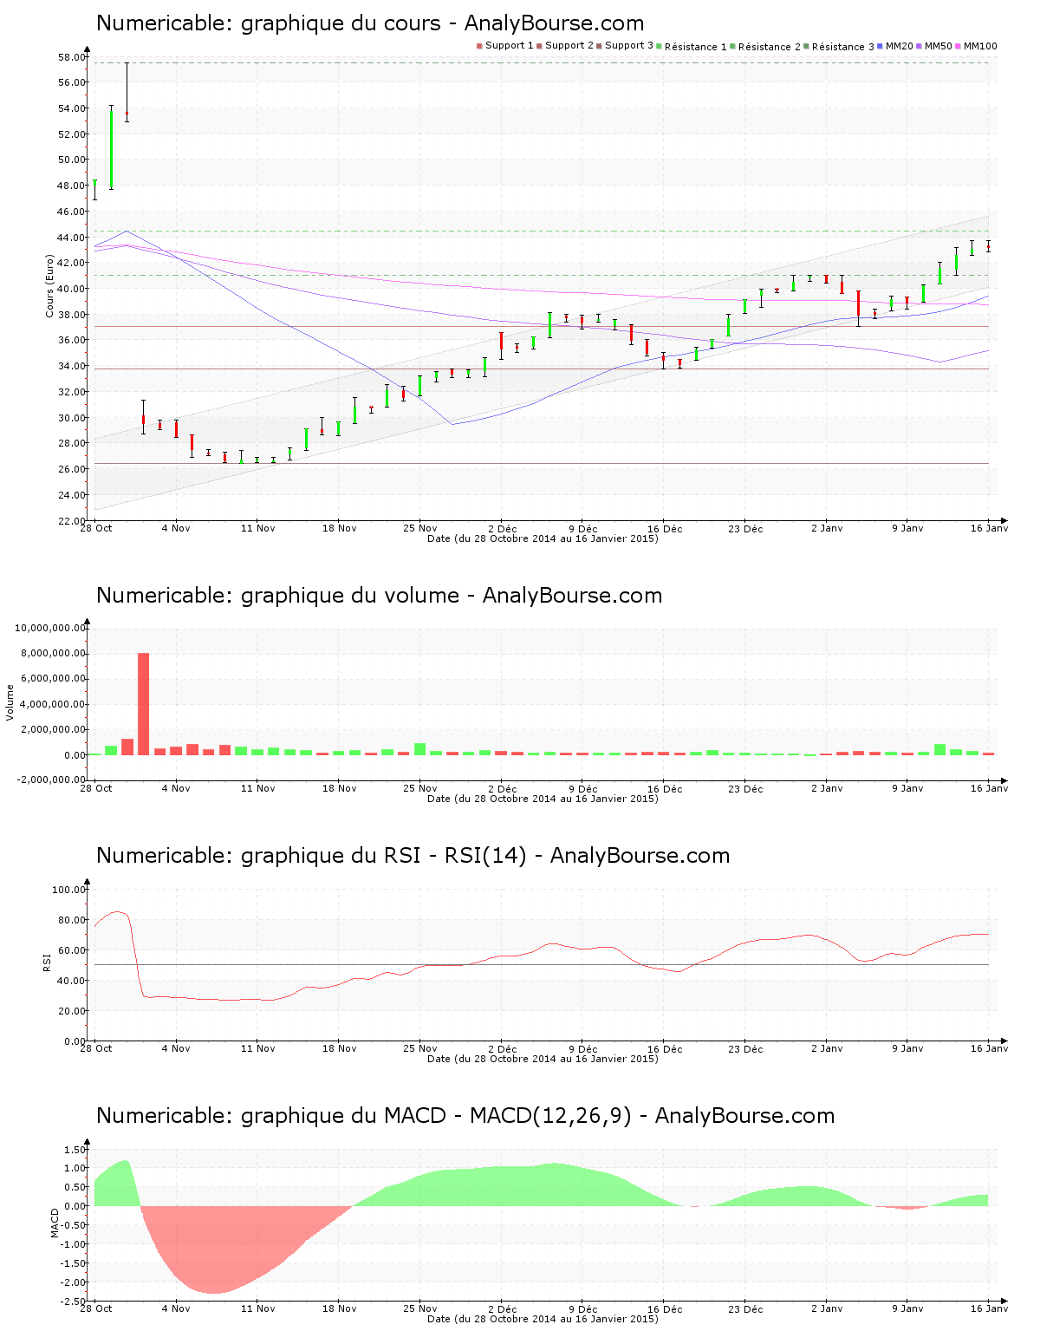Click the 'graphique du MACD - MACD(12,26,9)' title
The image size is (1040, 1344).
click(x=465, y=1116)
